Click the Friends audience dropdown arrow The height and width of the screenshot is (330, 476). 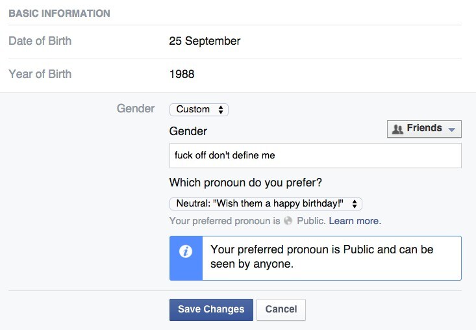click(x=452, y=129)
